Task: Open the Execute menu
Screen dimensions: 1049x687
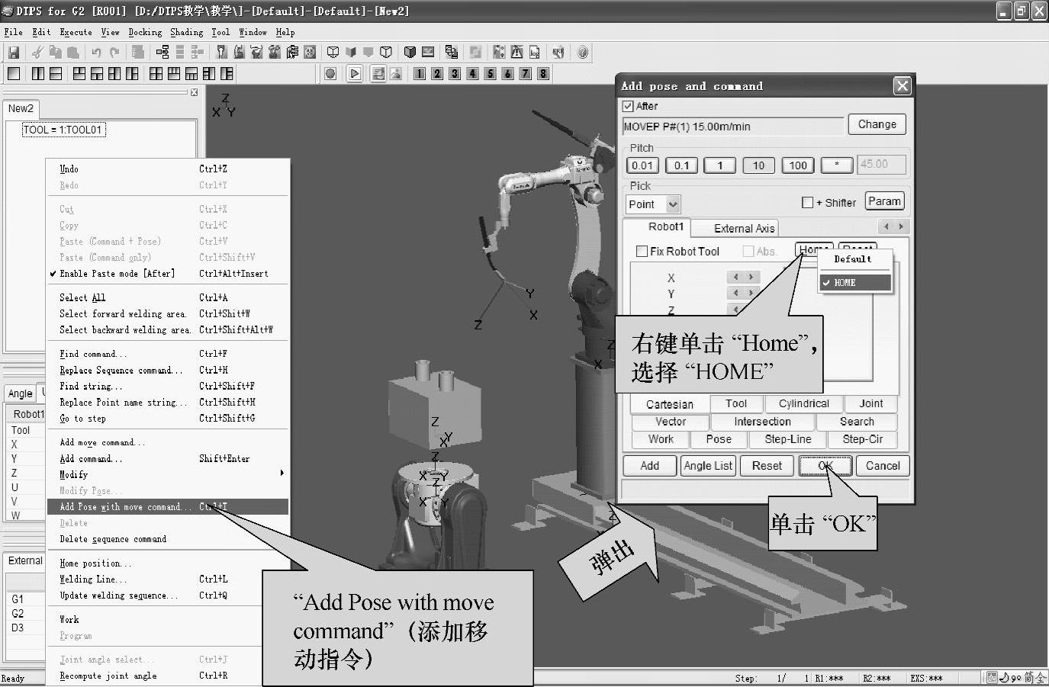Action: pyautogui.click(x=76, y=32)
